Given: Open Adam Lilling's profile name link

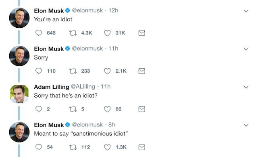Looking at the screenshot, I should point(52,87).
